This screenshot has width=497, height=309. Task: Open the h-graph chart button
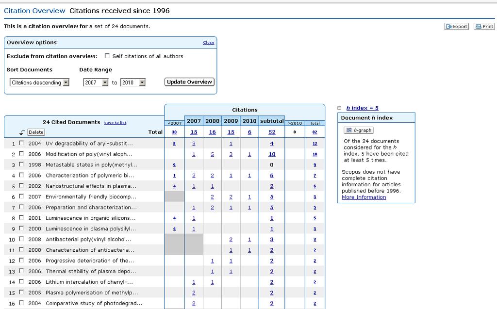pos(359,130)
